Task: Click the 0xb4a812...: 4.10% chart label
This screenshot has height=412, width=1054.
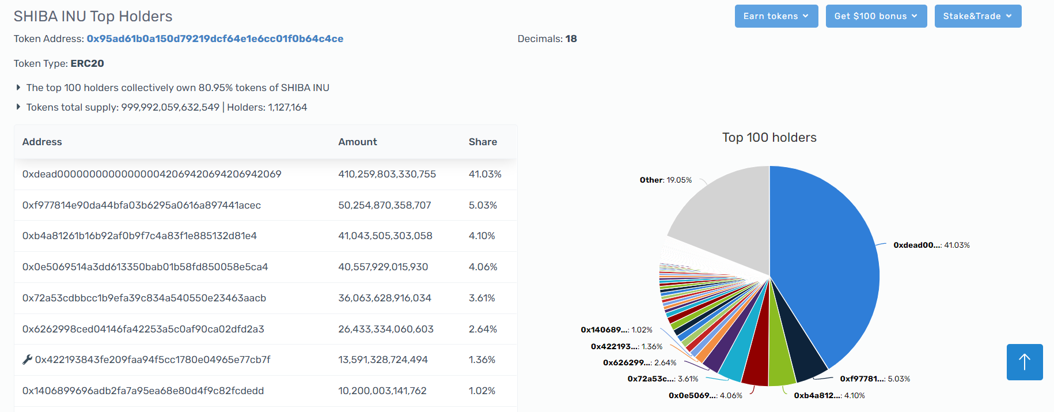Action: (x=829, y=395)
